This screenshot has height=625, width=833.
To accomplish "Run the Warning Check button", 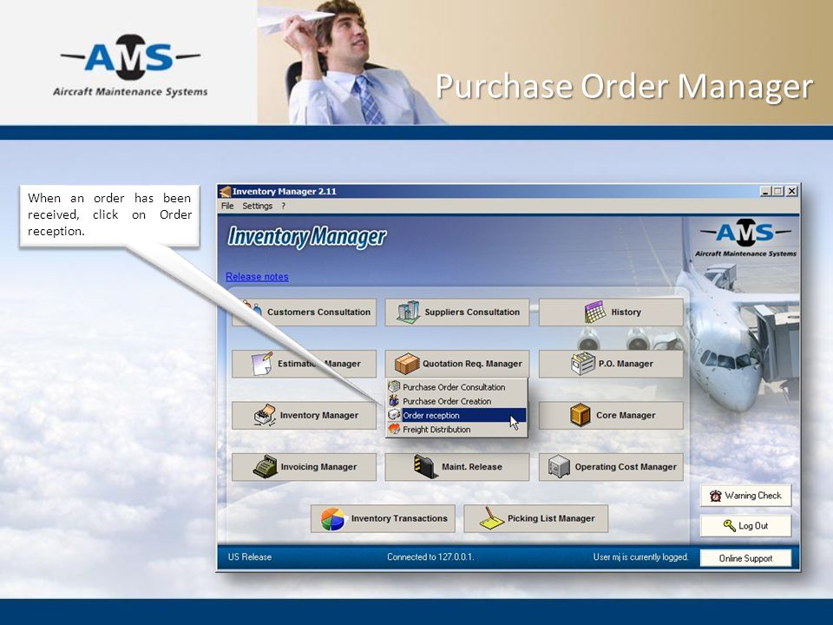I will (746, 496).
